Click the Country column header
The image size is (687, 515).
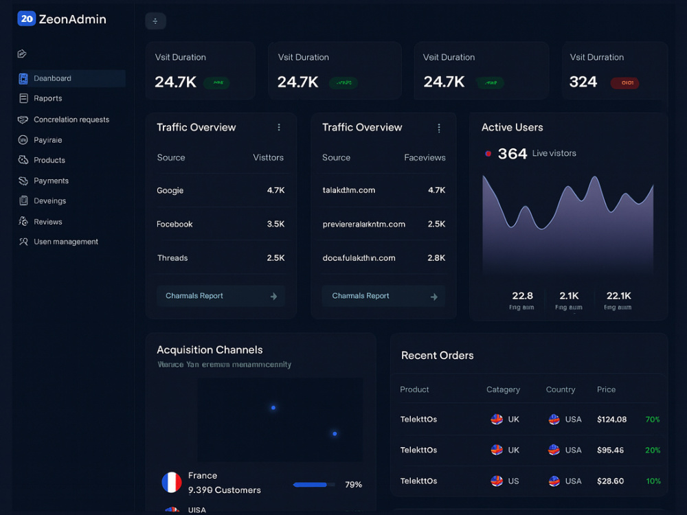[x=561, y=390]
